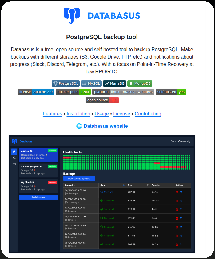
Task: Delete the 06/09/2025 backup
Action: (177, 201)
